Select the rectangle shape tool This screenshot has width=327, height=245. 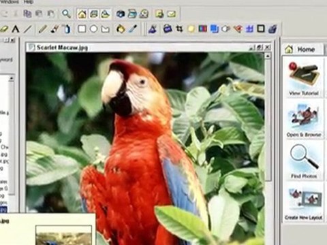click(82, 29)
